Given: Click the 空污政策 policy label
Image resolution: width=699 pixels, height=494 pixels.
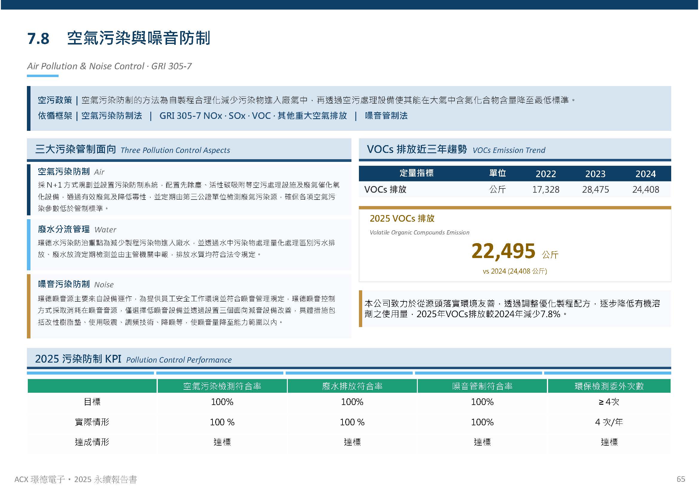Looking at the screenshot, I should click(x=55, y=100).
